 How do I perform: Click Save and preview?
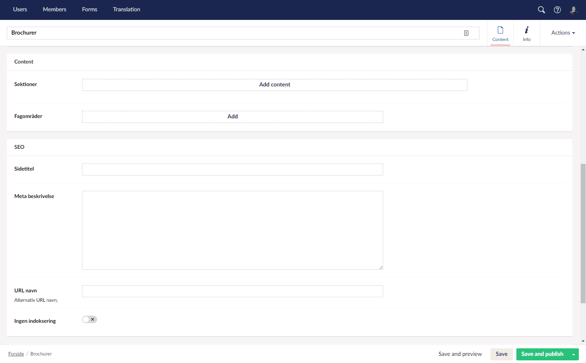(460, 354)
